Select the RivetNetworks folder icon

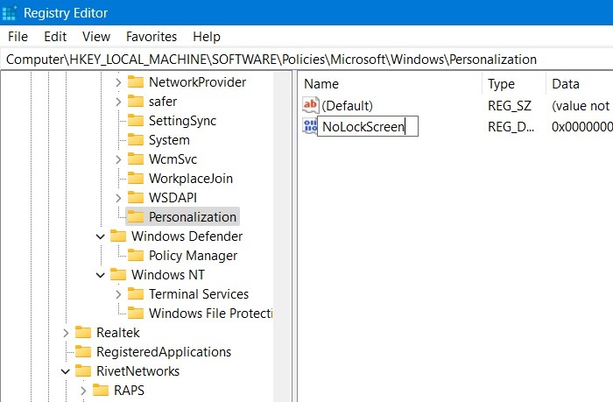coord(83,370)
